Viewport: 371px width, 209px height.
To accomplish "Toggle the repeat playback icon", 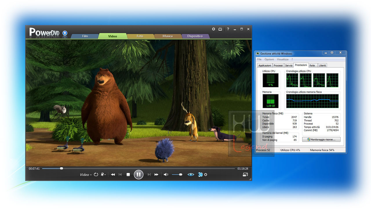I will click(96, 175).
